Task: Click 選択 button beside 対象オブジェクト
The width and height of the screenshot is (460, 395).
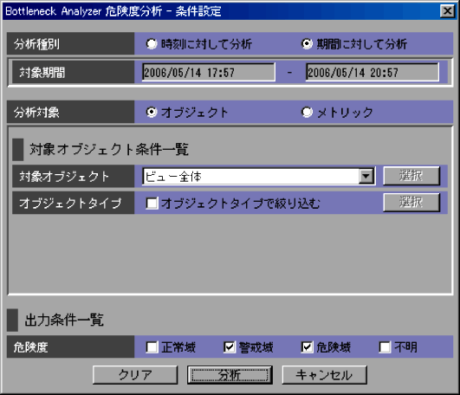Action: [x=411, y=176]
